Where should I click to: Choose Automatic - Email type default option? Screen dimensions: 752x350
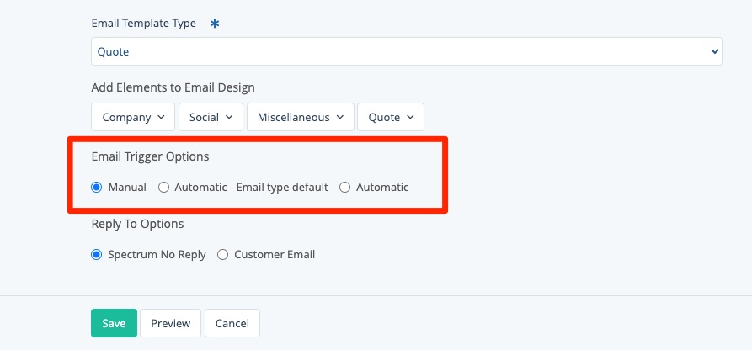pos(164,187)
